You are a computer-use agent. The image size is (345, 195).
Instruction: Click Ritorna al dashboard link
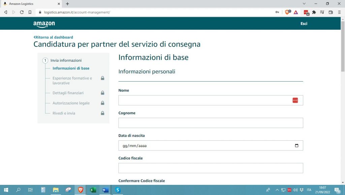(53, 37)
